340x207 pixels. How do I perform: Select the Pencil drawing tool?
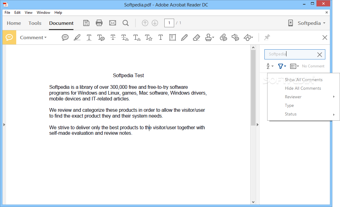coord(184,38)
